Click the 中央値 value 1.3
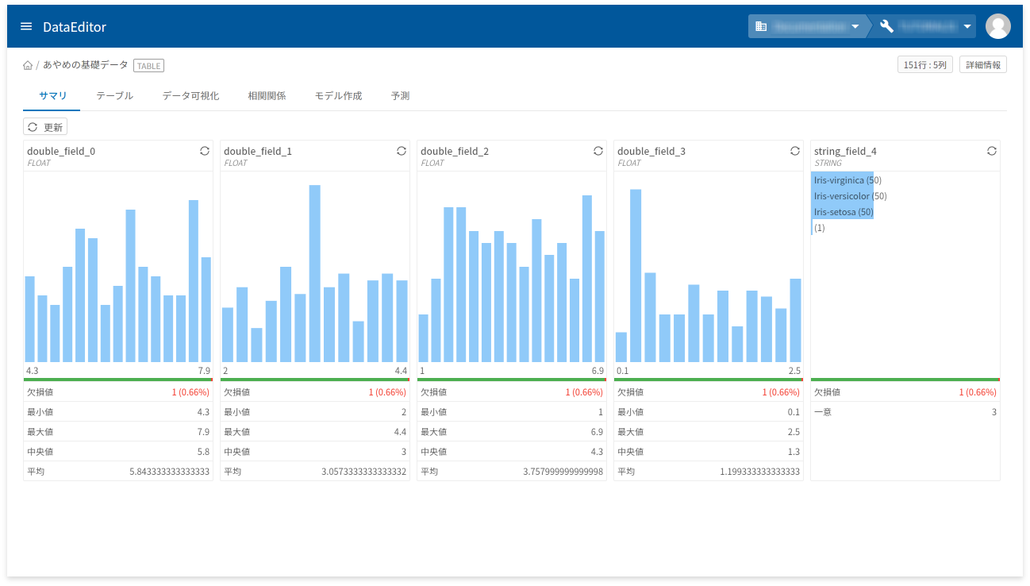Screen dimensions: 1030x586 coord(794,452)
